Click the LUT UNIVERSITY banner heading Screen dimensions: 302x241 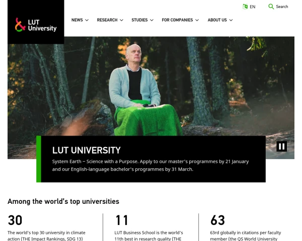tap(86, 150)
